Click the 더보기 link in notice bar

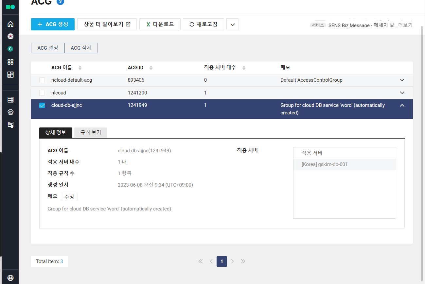click(405, 25)
